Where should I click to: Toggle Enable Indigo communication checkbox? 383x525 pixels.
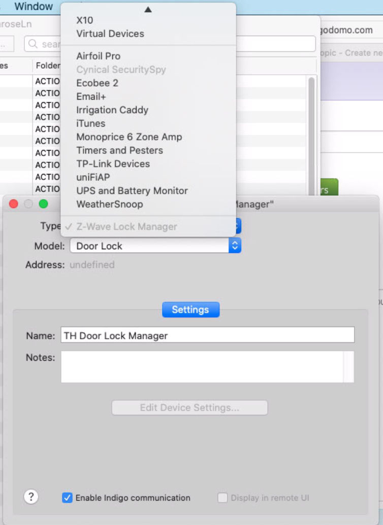(67, 498)
